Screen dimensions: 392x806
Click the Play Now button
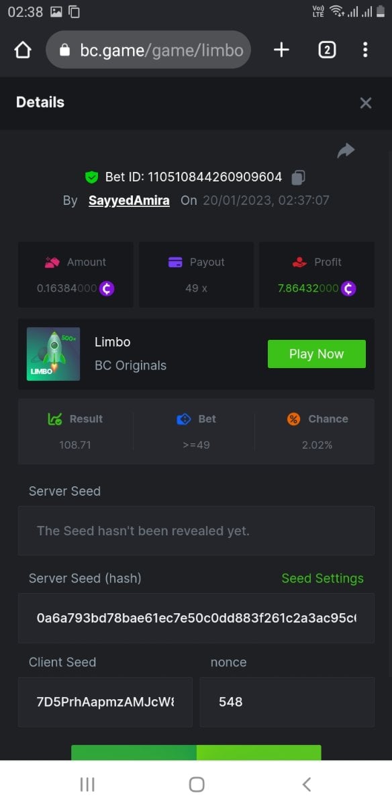tap(317, 354)
